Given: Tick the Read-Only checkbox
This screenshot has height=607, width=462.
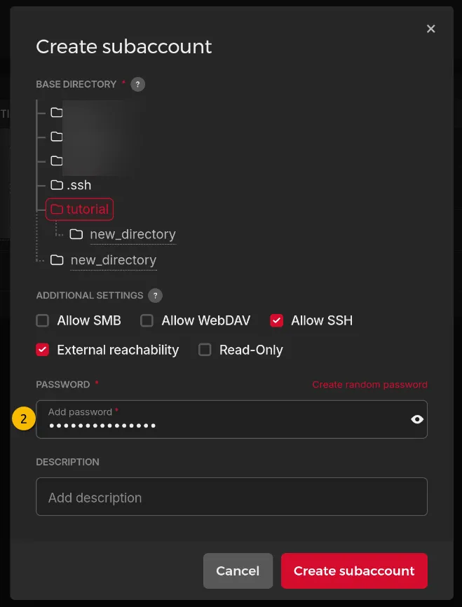Looking at the screenshot, I should pyautogui.click(x=205, y=350).
